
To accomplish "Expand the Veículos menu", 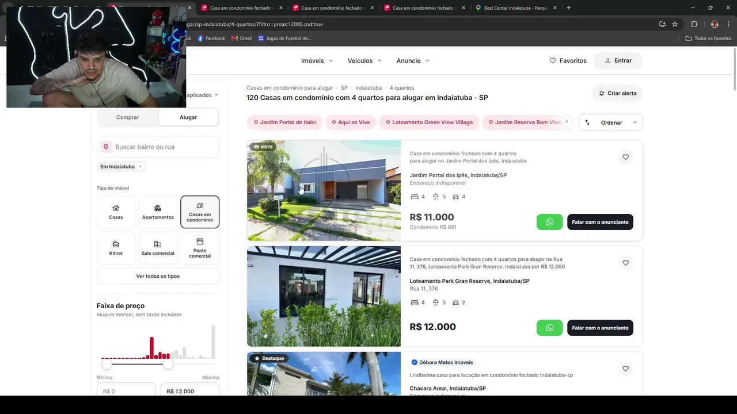I will click(364, 60).
